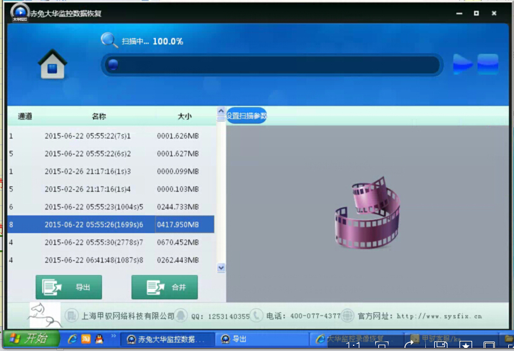Click the QQ penguin icon in footer

181,316
